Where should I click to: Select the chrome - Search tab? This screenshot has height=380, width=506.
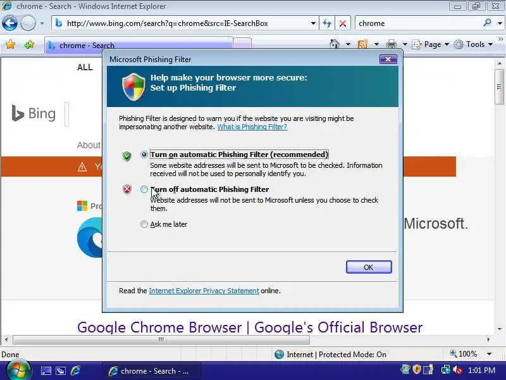click(139, 45)
